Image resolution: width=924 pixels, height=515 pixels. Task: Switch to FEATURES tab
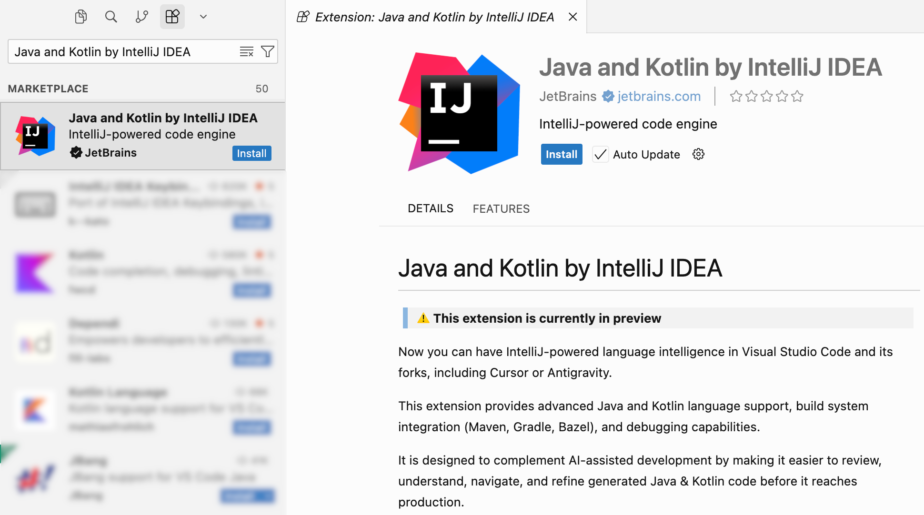(x=501, y=208)
